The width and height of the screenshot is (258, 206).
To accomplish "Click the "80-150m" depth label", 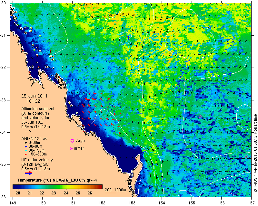I will point(36,150).
